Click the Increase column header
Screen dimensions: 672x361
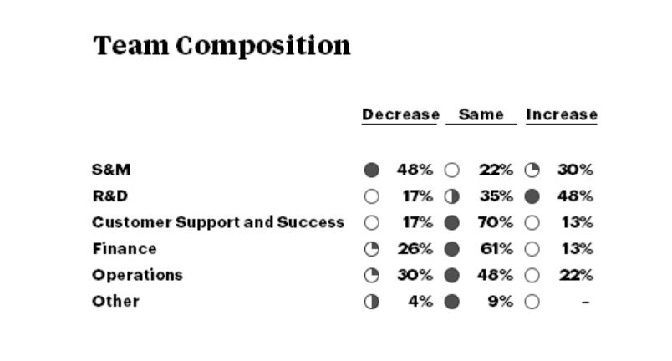[562, 114]
